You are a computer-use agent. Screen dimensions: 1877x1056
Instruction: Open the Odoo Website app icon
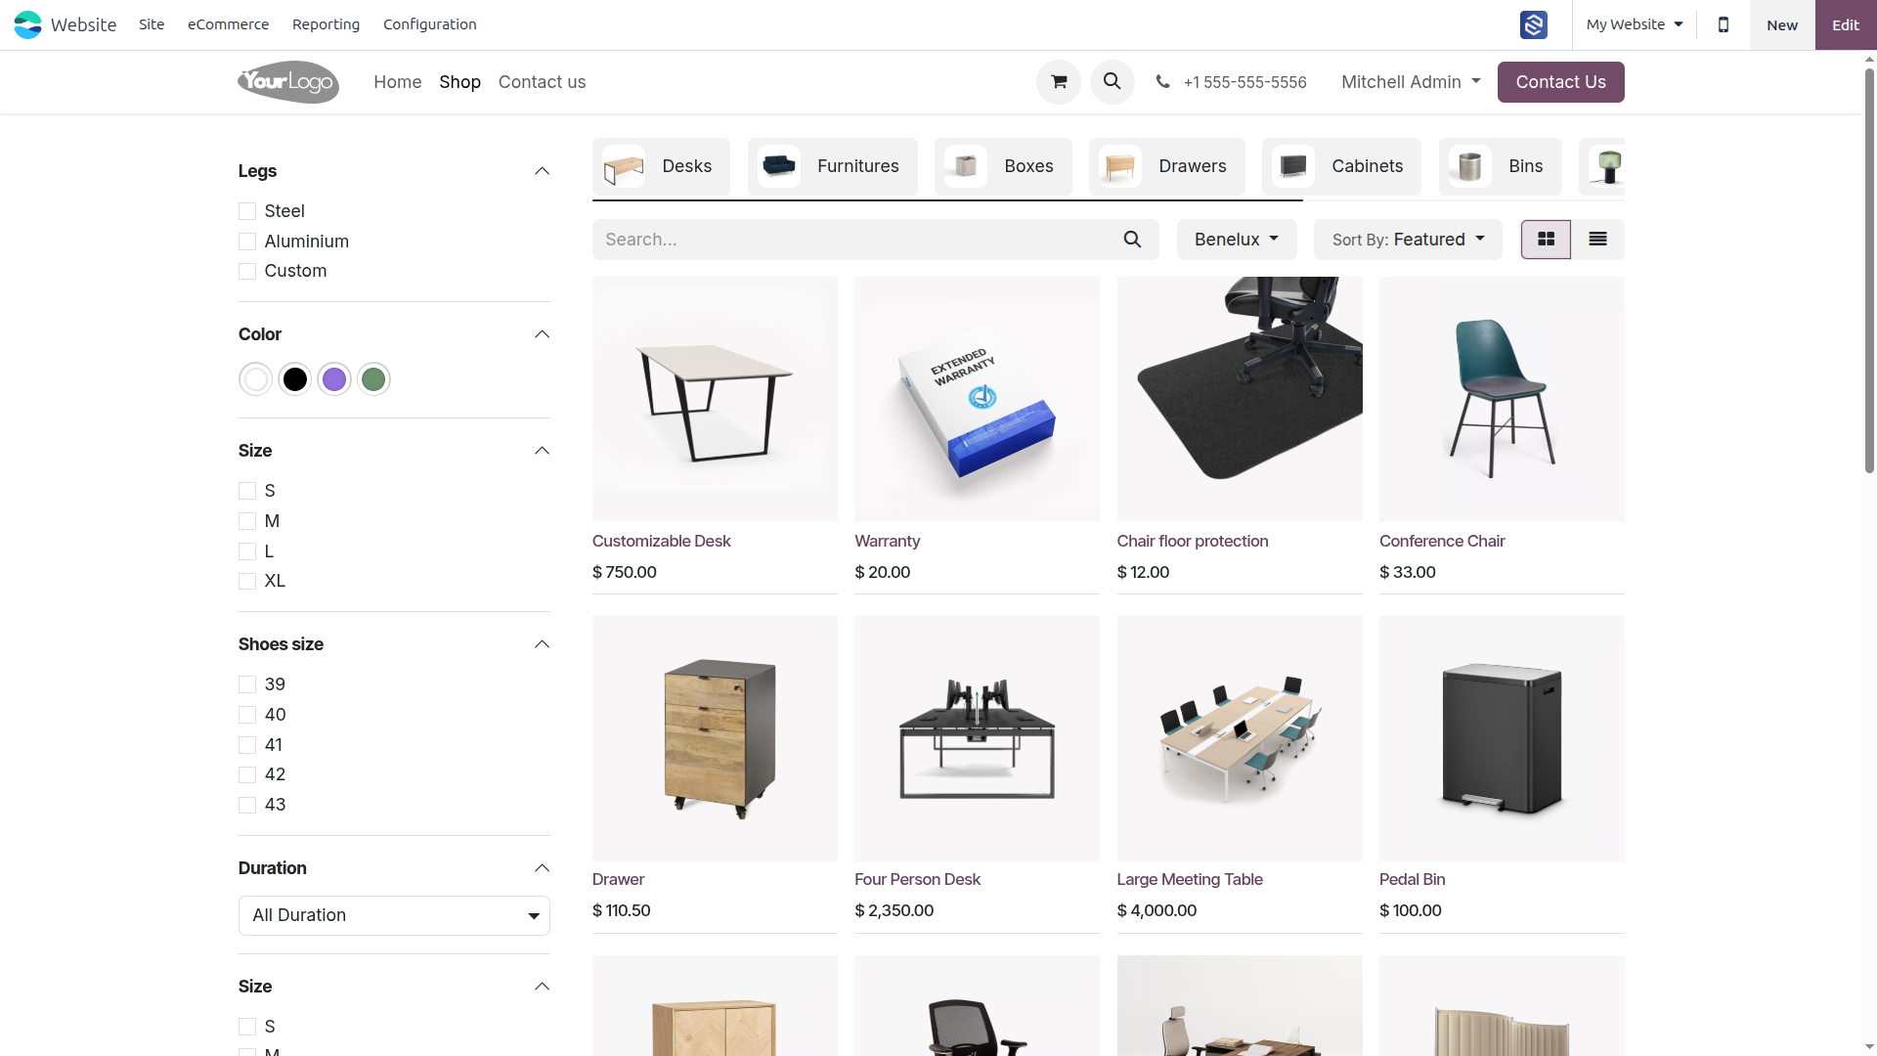click(27, 24)
